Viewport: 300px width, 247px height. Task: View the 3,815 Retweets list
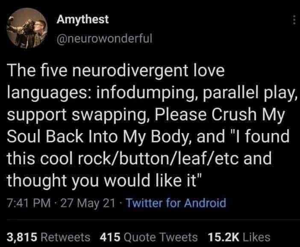[x=49, y=237]
